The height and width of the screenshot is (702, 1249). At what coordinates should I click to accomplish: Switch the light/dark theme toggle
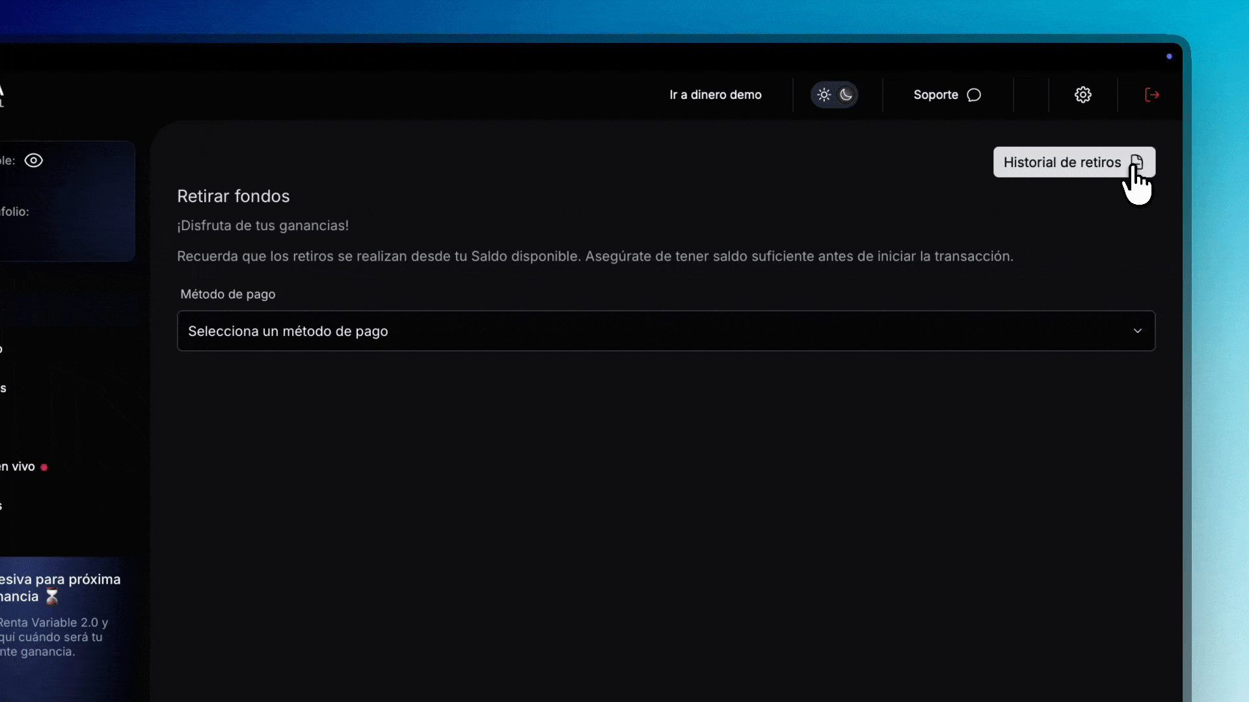835,94
